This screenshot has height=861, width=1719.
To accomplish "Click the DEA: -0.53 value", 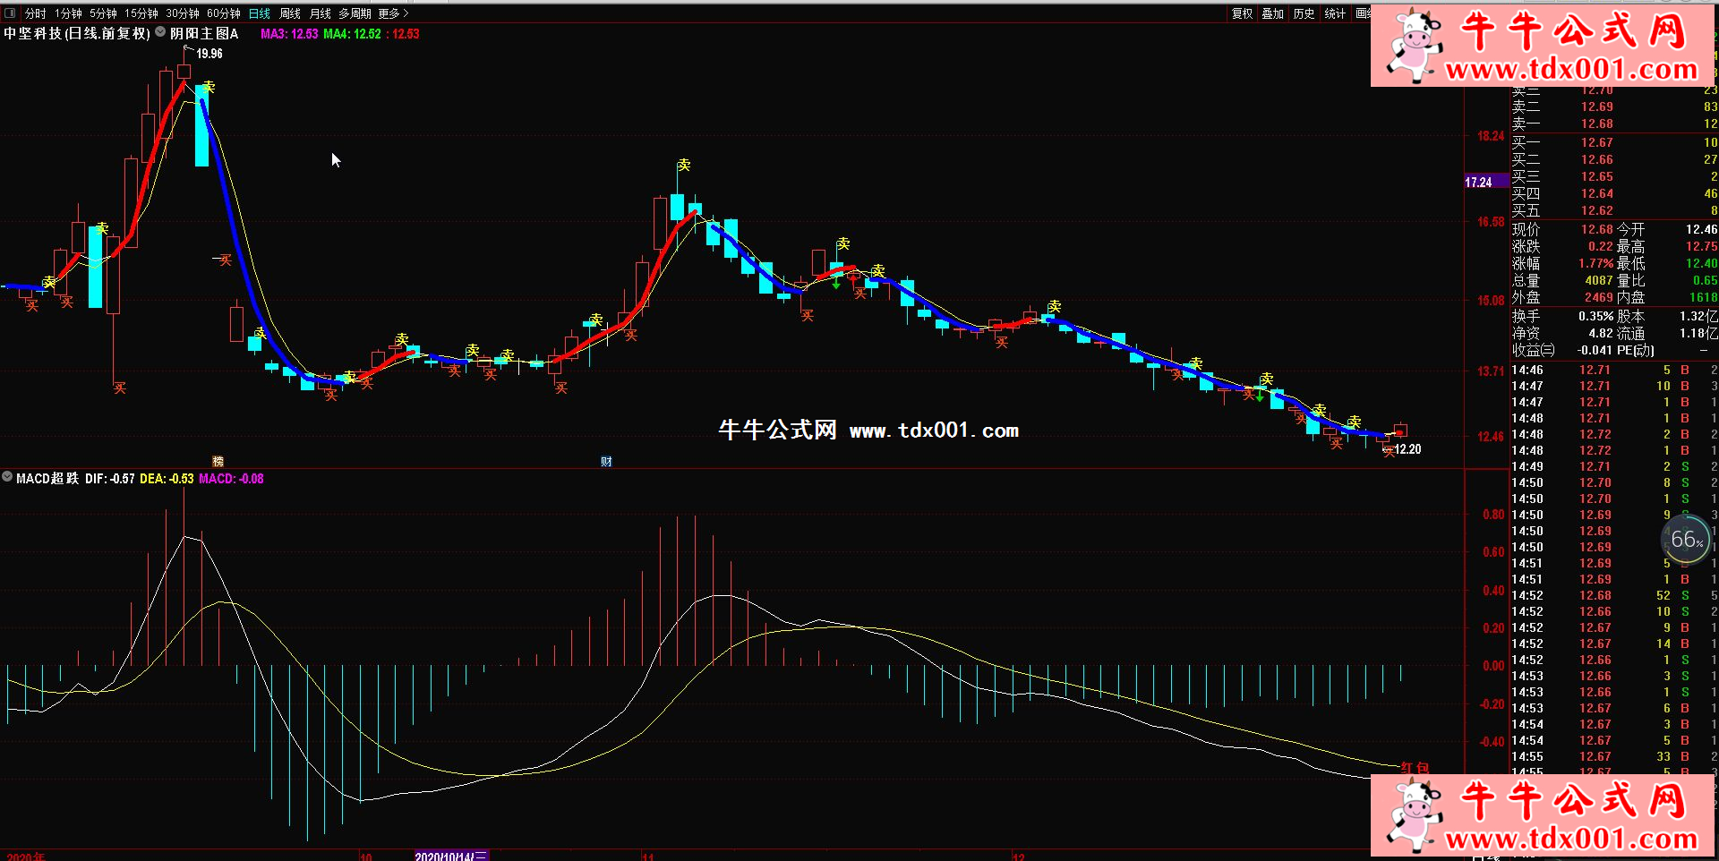I will click(x=167, y=479).
